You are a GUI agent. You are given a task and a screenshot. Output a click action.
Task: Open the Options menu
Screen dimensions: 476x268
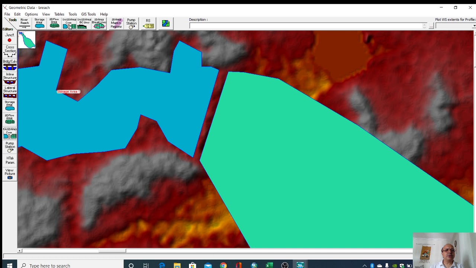[x=31, y=14]
